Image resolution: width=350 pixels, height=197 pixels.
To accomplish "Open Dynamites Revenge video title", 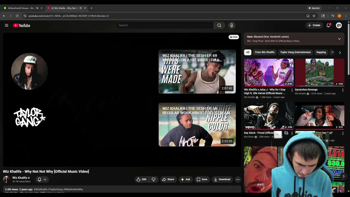I will click(x=306, y=90).
